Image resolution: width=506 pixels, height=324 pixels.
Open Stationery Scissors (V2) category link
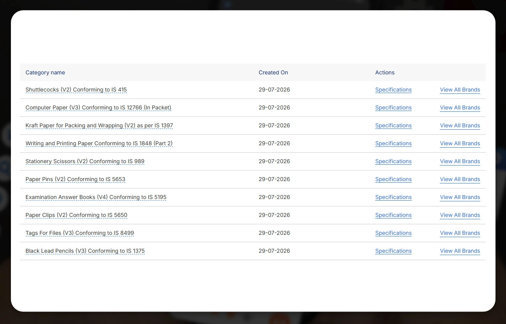[85, 161]
